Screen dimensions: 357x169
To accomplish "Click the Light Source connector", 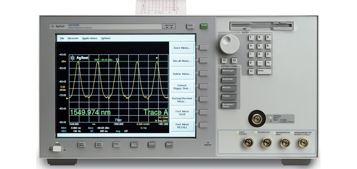I will click(247, 142).
